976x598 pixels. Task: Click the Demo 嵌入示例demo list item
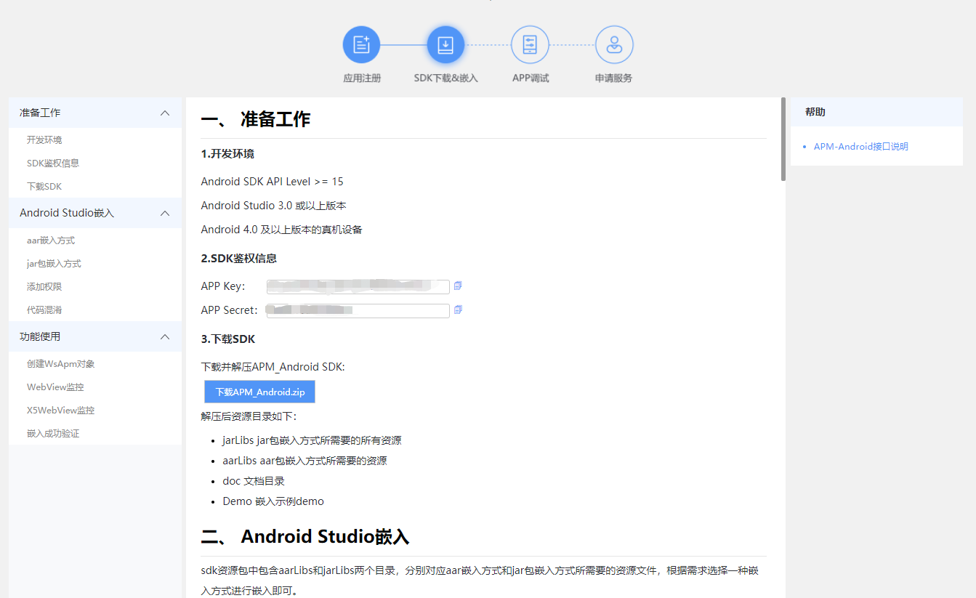(x=273, y=501)
